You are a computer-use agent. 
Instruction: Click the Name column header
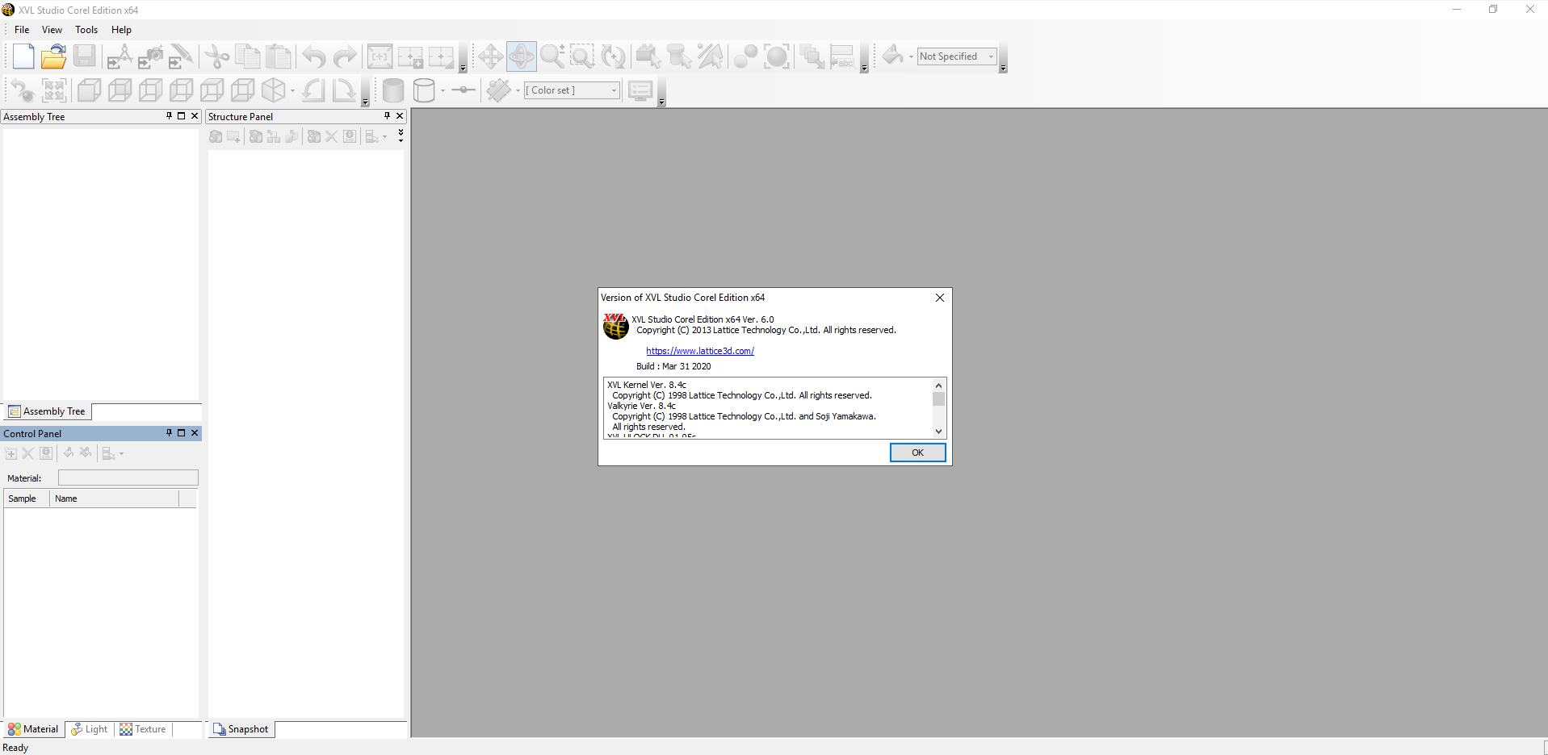pos(114,498)
